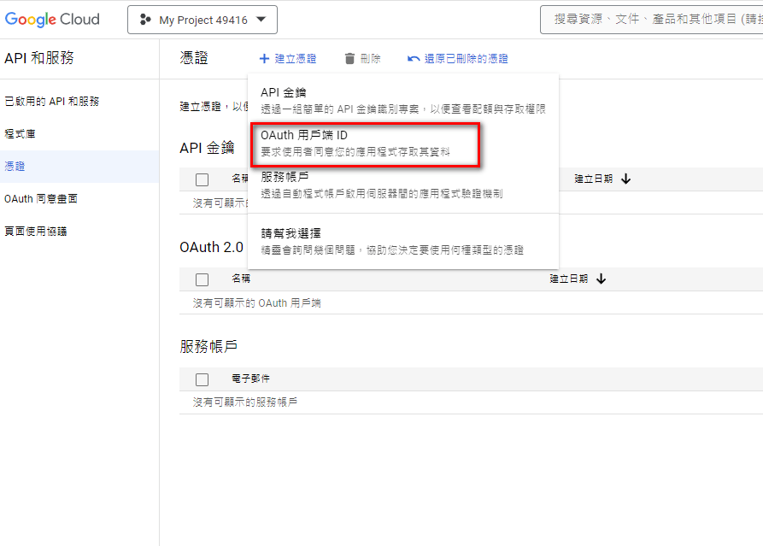Image resolution: width=763 pixels, height=546 pixels.
Task: Check the 服務帳戶 email checkbox
Action: (202, 378)
